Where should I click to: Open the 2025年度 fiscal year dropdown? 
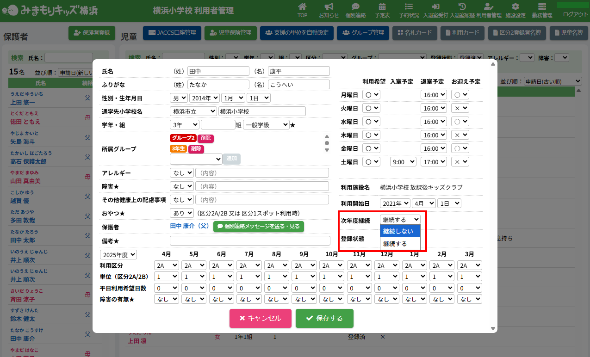coord(119,255)
